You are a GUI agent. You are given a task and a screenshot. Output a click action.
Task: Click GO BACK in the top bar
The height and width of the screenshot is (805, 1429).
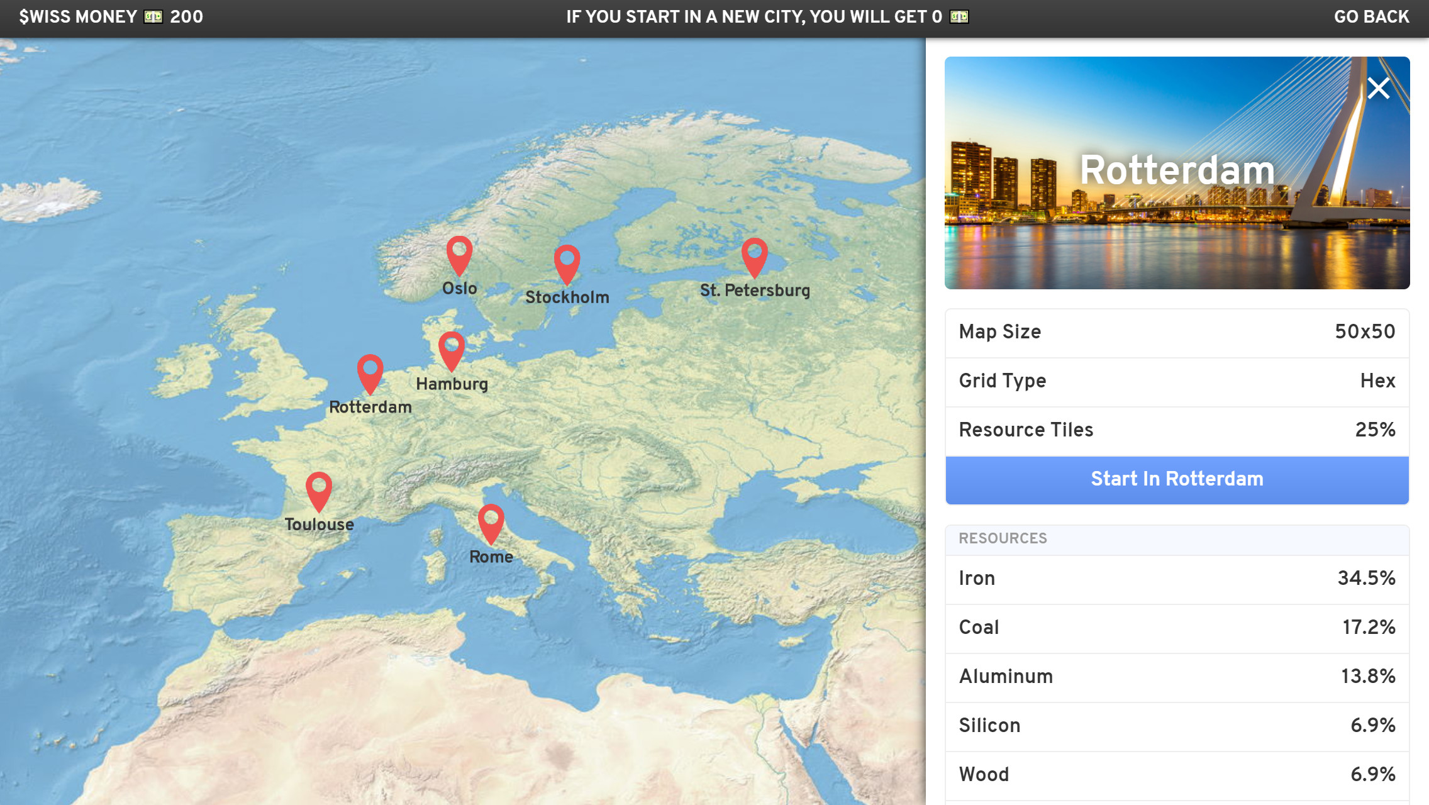coord(1371,16)
